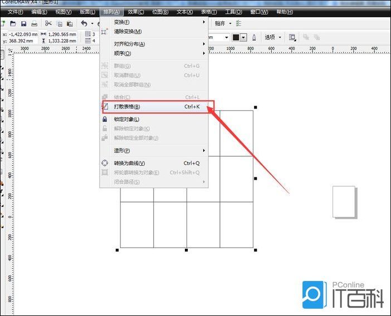Click the blank page thumbnail on the canvas
391x316 pixels.
click(344, 202)
